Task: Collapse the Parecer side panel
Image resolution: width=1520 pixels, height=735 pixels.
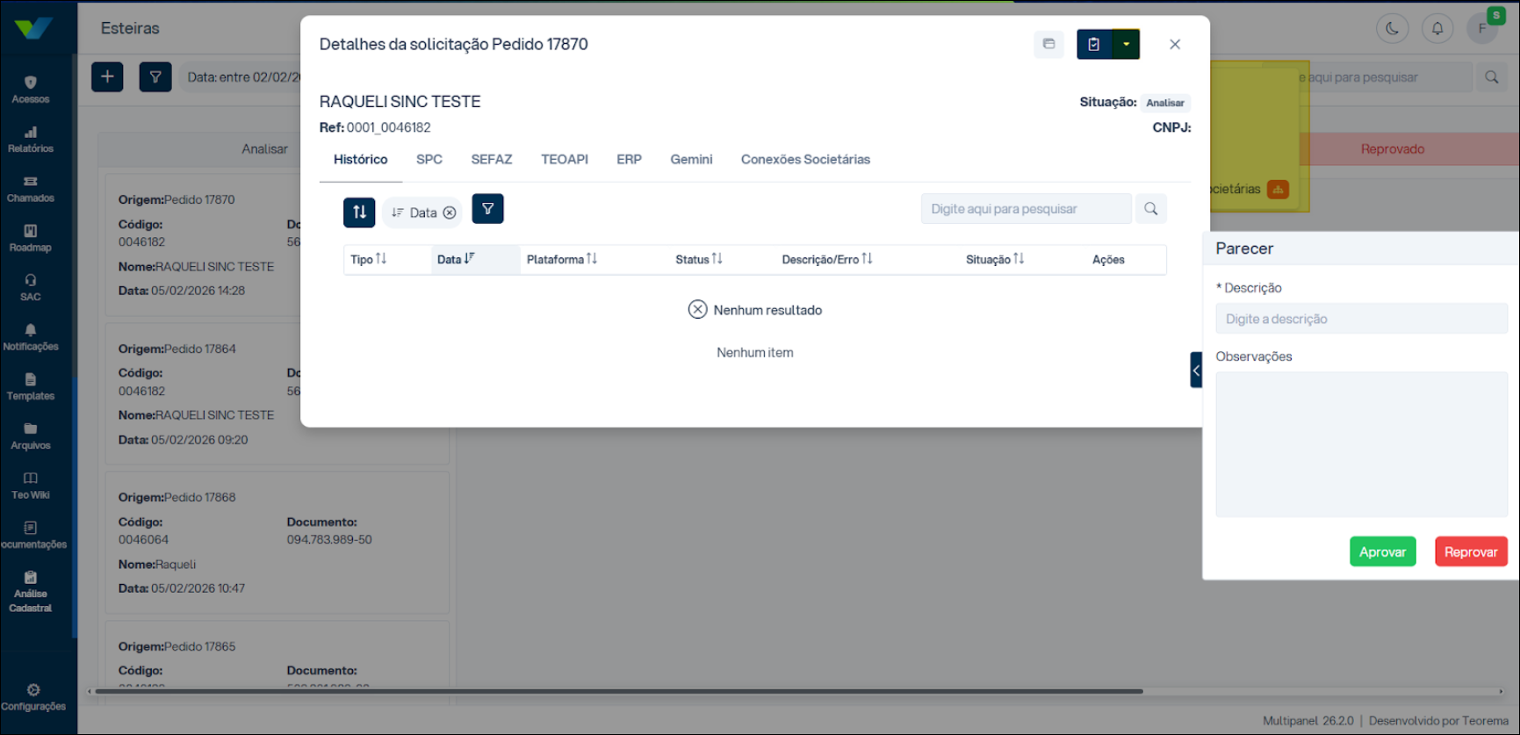Action: 1196,370
